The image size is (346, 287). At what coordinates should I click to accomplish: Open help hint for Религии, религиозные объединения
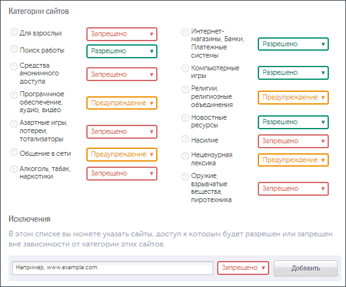tap(185, 89)
